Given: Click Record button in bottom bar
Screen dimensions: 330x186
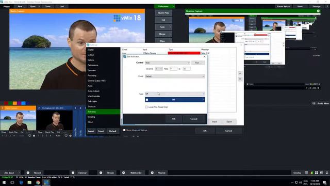Looking at the screenshot, I should click(x=38, y=173).
